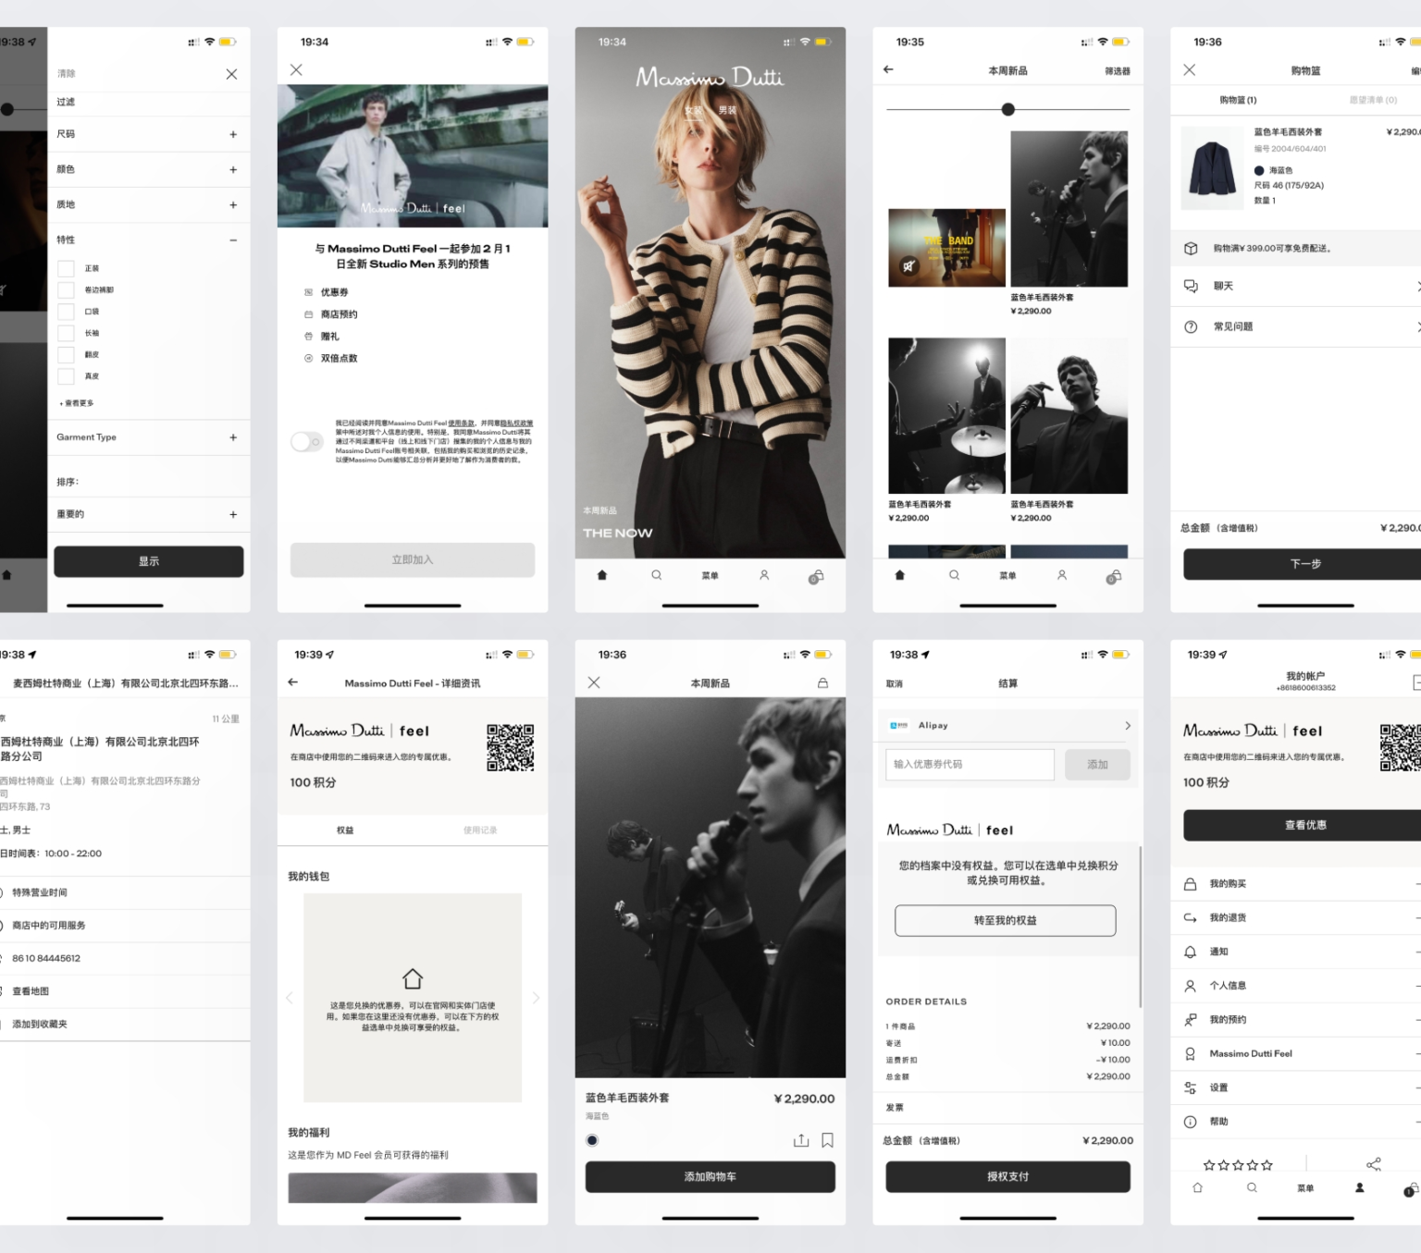Viewport: 1421px width, 1253px height.
Task: Switch to the 女装 tab on homepage
Action: coord(694,110)
